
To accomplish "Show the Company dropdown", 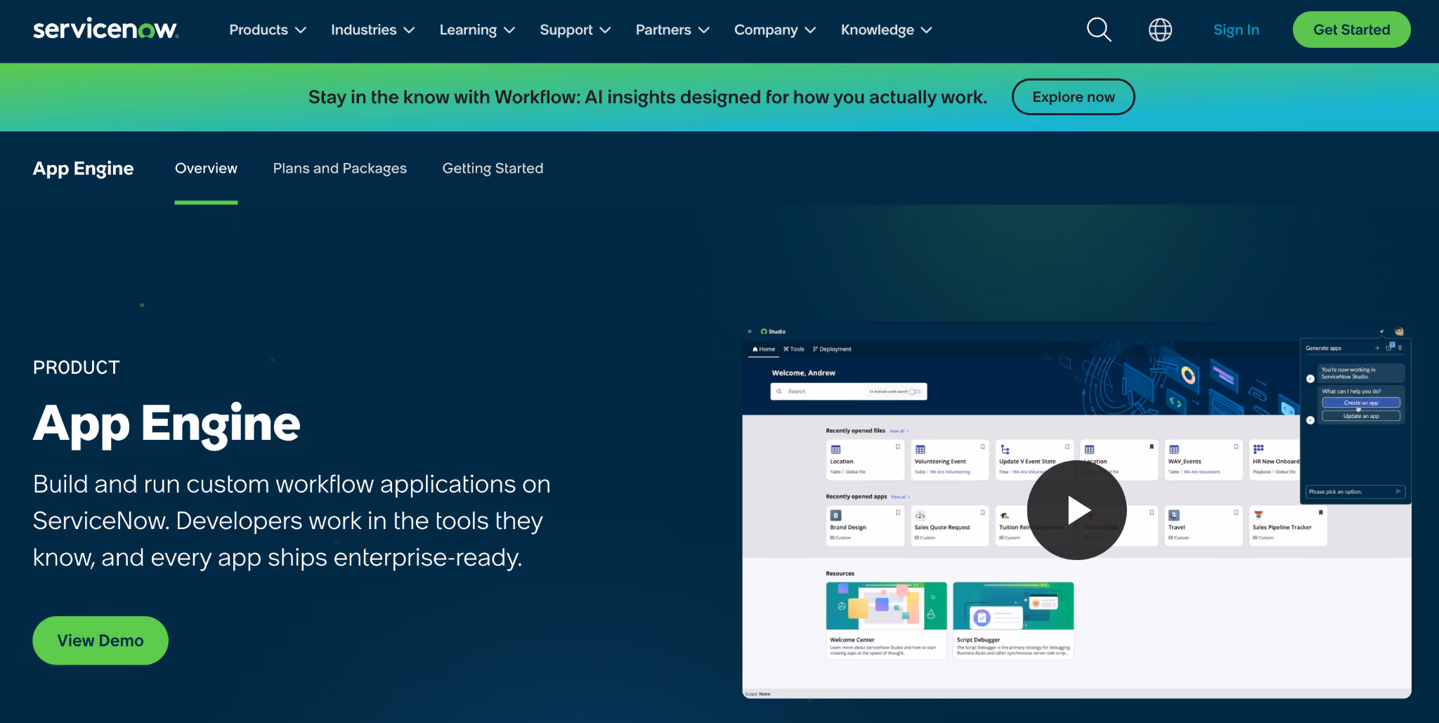I will click(x=775, y=30).
